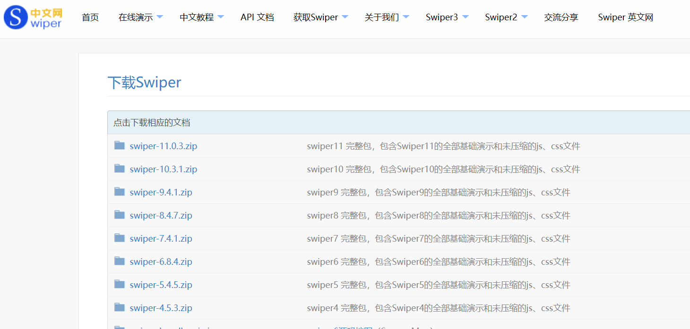Download swiper-5.4.5.zip
The height and width of the screenshot is (329, 690).
click(161, 285)
